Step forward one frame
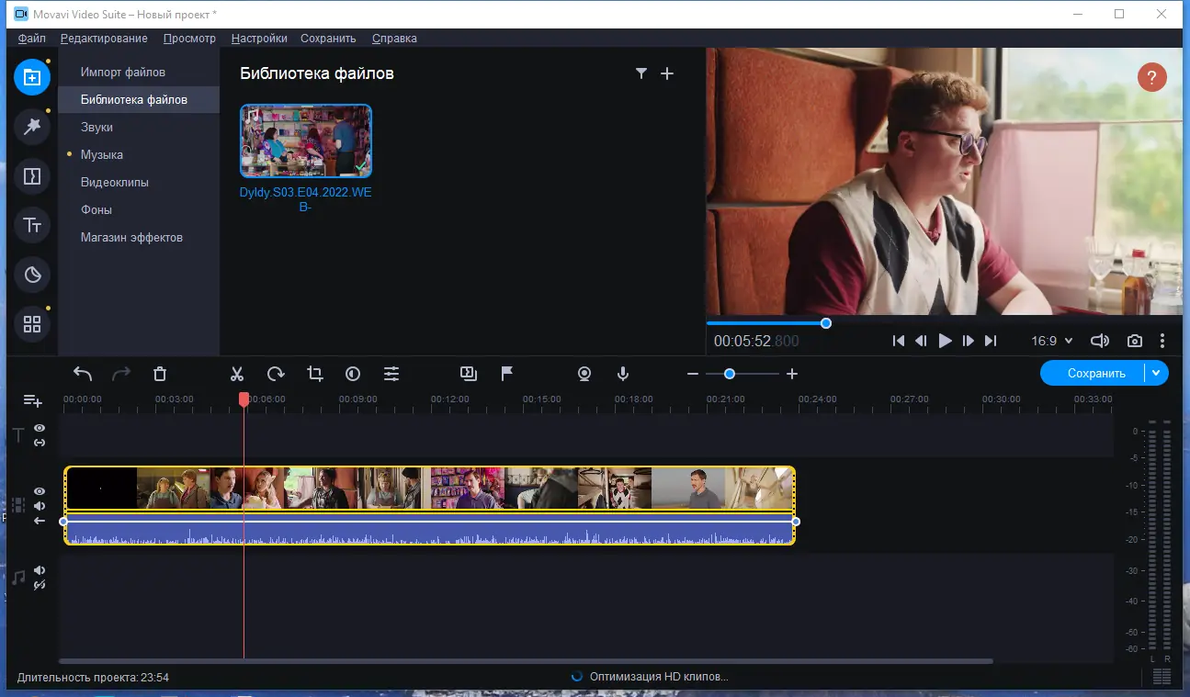This screenshot has height=697, width=1190. point(969,341)
